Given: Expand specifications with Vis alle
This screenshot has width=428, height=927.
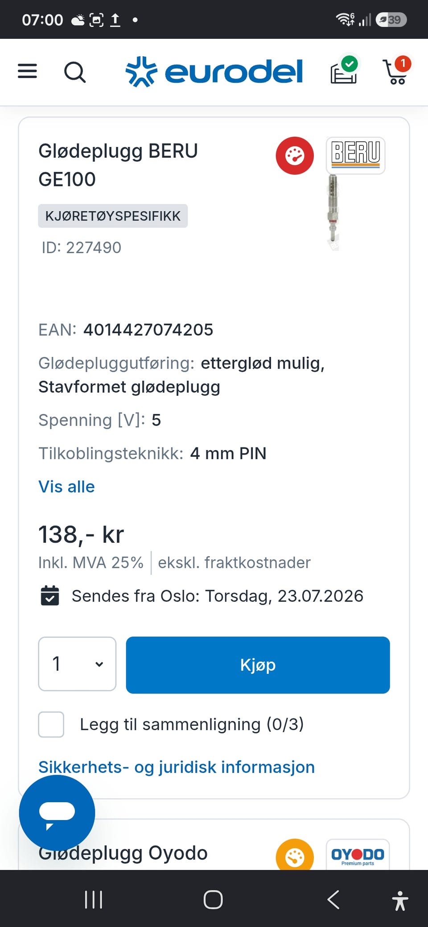Looking at the screenshot, I should coord(66,487).
